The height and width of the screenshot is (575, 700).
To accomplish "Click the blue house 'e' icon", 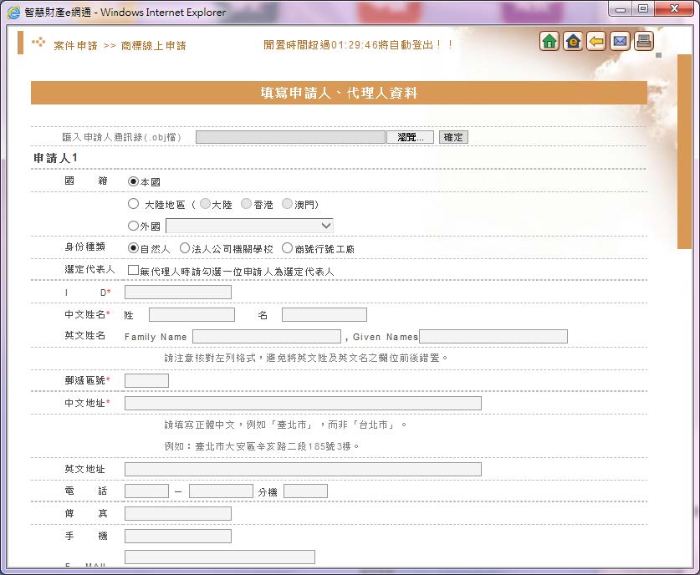I will point(573,41).
